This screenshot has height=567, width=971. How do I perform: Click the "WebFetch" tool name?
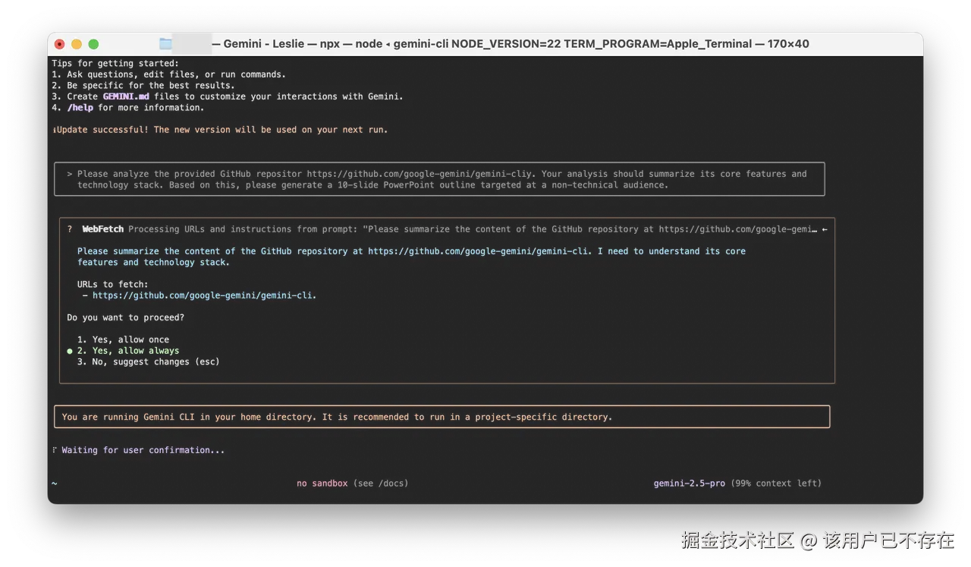coord(102,229)
